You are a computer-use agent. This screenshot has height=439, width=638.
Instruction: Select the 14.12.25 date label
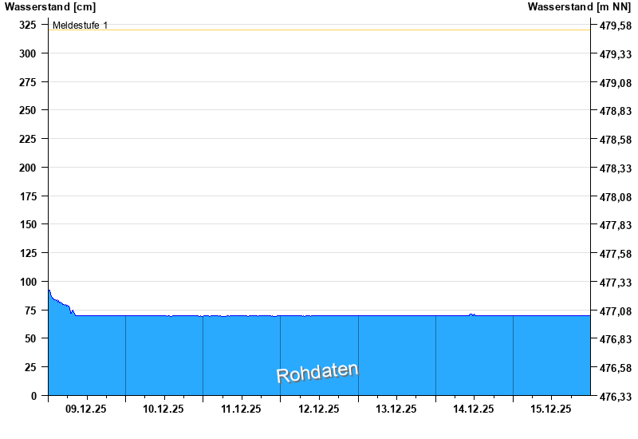click(x=474, y=409)
